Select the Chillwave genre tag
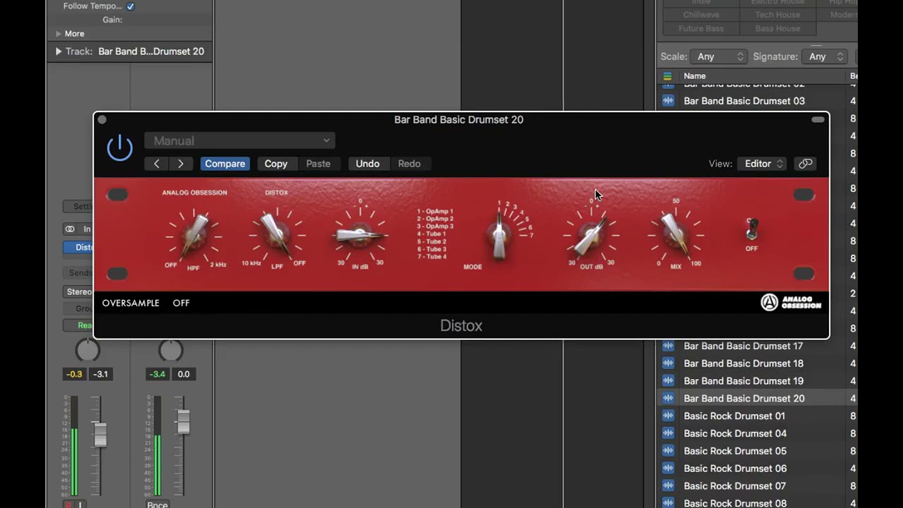The image size is (903, 508). click(x=701, y=15)
